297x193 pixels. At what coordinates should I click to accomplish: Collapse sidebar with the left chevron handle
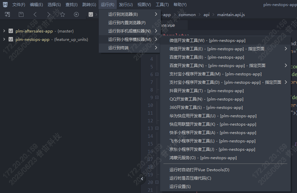tap(142, 179)
